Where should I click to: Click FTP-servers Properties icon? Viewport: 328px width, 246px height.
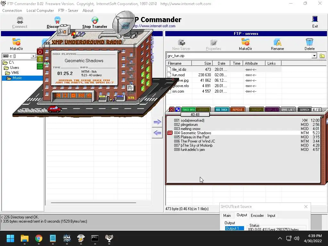coord(213,42)
